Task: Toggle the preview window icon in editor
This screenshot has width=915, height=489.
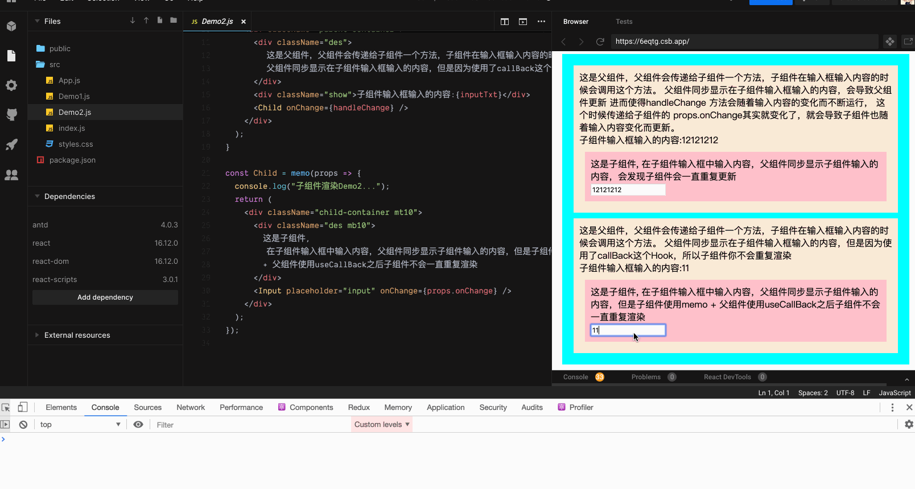Action: point(523,22)
